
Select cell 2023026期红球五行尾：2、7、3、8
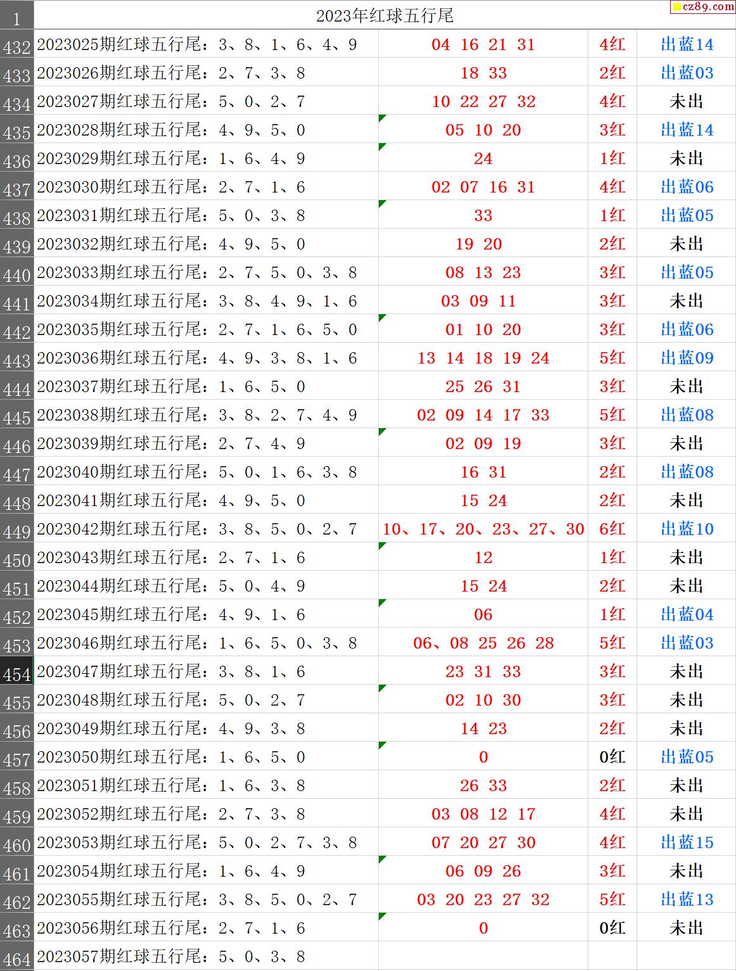tap(206, 73)
